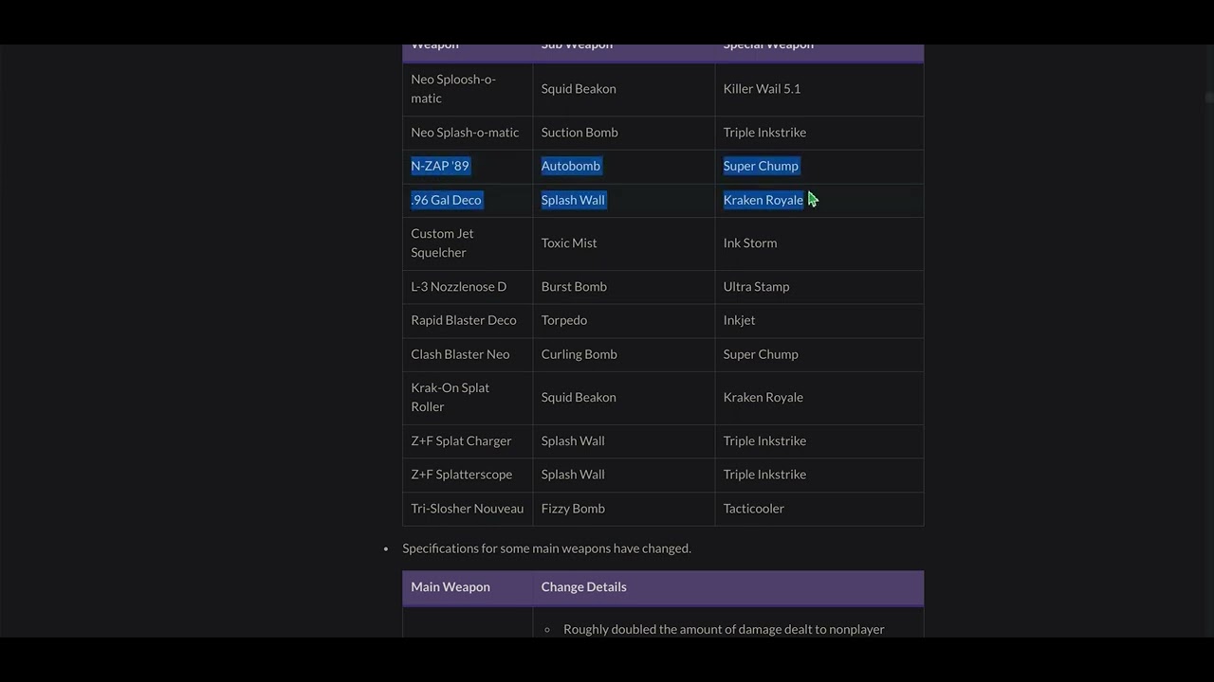Click the Change Details column header

727,587
